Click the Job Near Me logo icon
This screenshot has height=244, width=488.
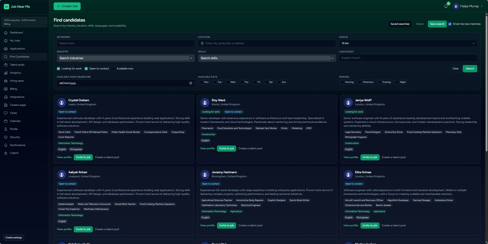point(7,7)
